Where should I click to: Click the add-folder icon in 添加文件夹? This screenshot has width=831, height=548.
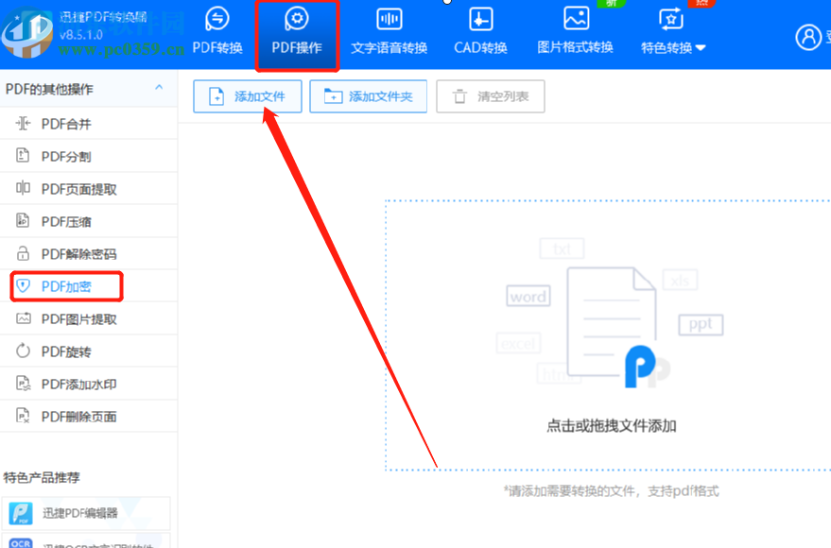(333, 96)
